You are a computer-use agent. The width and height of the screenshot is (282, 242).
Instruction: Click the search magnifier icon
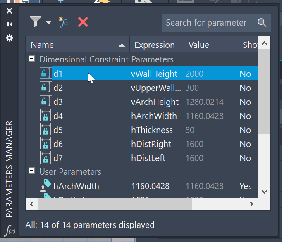click(x=262, y=23)
